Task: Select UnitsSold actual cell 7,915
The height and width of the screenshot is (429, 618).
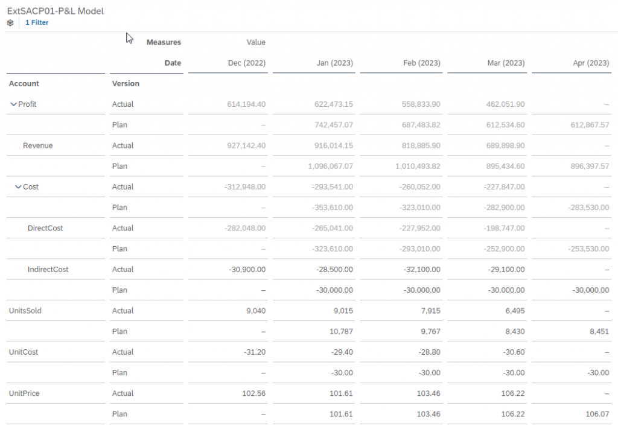Action: (431, 311)
